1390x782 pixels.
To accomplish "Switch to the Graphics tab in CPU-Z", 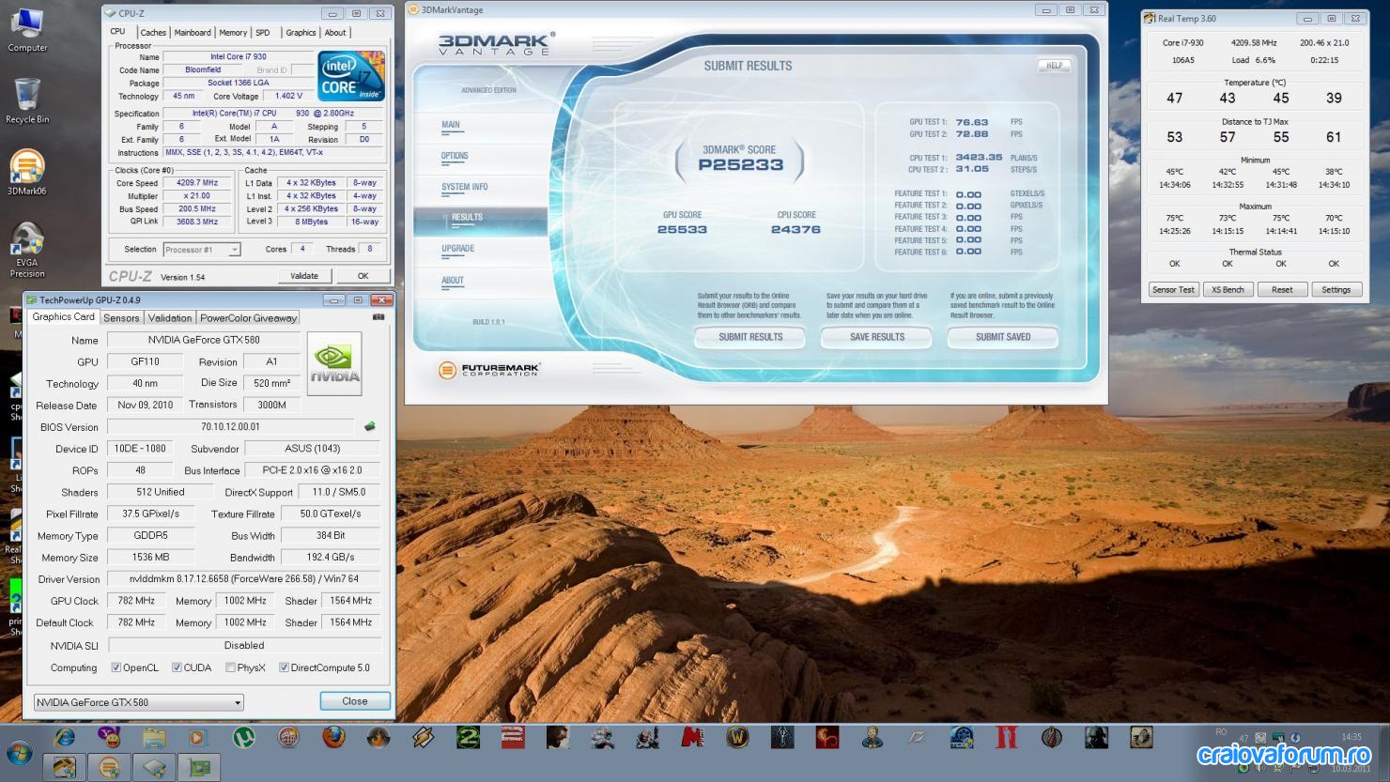I will pos(301,33).
